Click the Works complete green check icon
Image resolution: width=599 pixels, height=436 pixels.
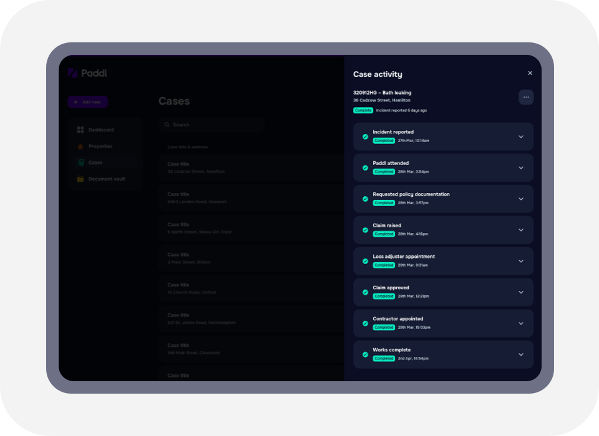[x=365, y=354]
